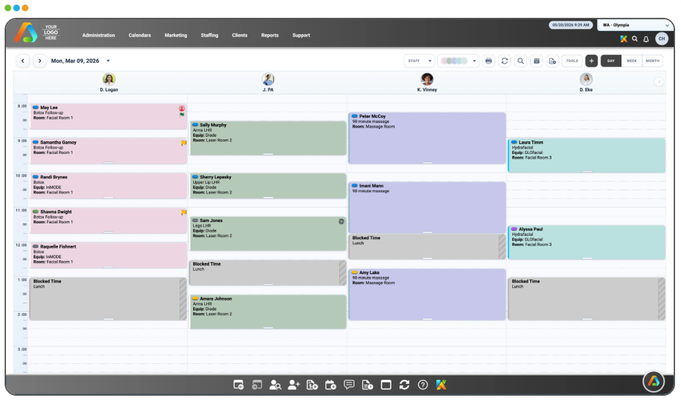This screenshot has width=681, height=401.
Task: Open date picker arrow beside Mon, Mar 09
Action: (x=108, y=61)
